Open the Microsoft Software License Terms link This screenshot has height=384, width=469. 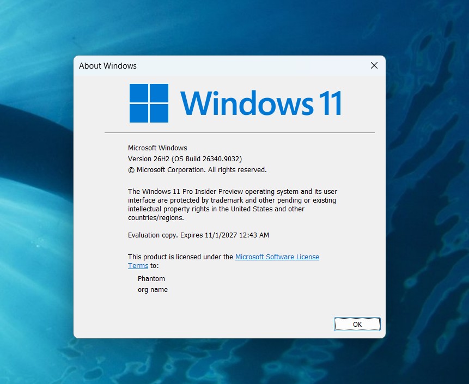[x=277, y=257]
